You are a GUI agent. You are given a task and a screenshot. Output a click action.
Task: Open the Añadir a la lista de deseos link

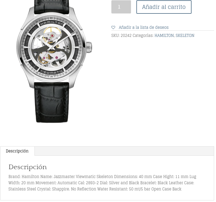pos(144,27)
